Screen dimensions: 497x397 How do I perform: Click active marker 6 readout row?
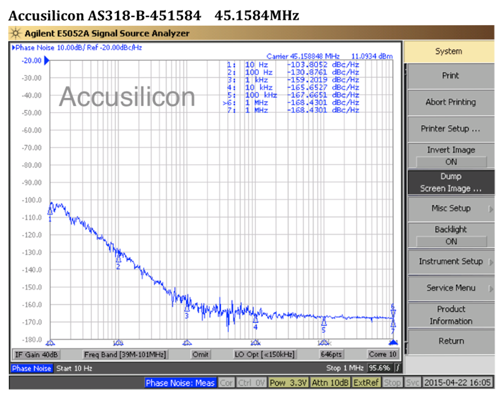tap(291, 103)
